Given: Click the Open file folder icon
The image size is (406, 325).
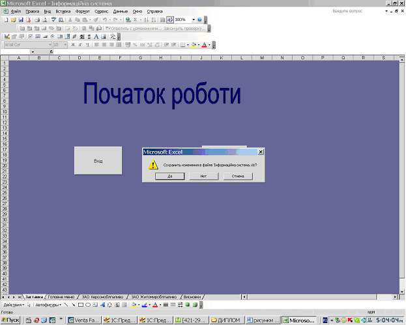Looking at the screenshot, I should point(12,20).
